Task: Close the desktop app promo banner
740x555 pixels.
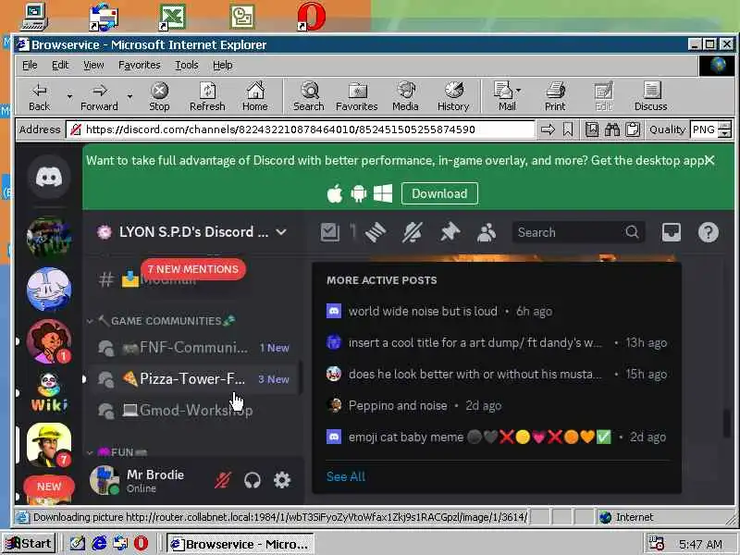Action: coord(709,160)
